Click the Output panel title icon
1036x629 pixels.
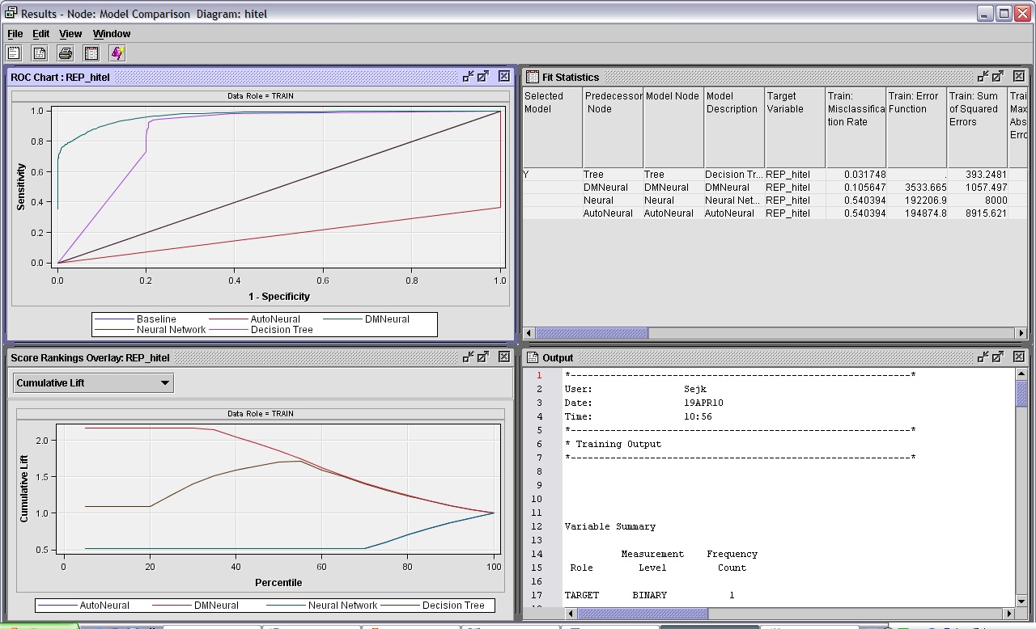tap(533, 357)
